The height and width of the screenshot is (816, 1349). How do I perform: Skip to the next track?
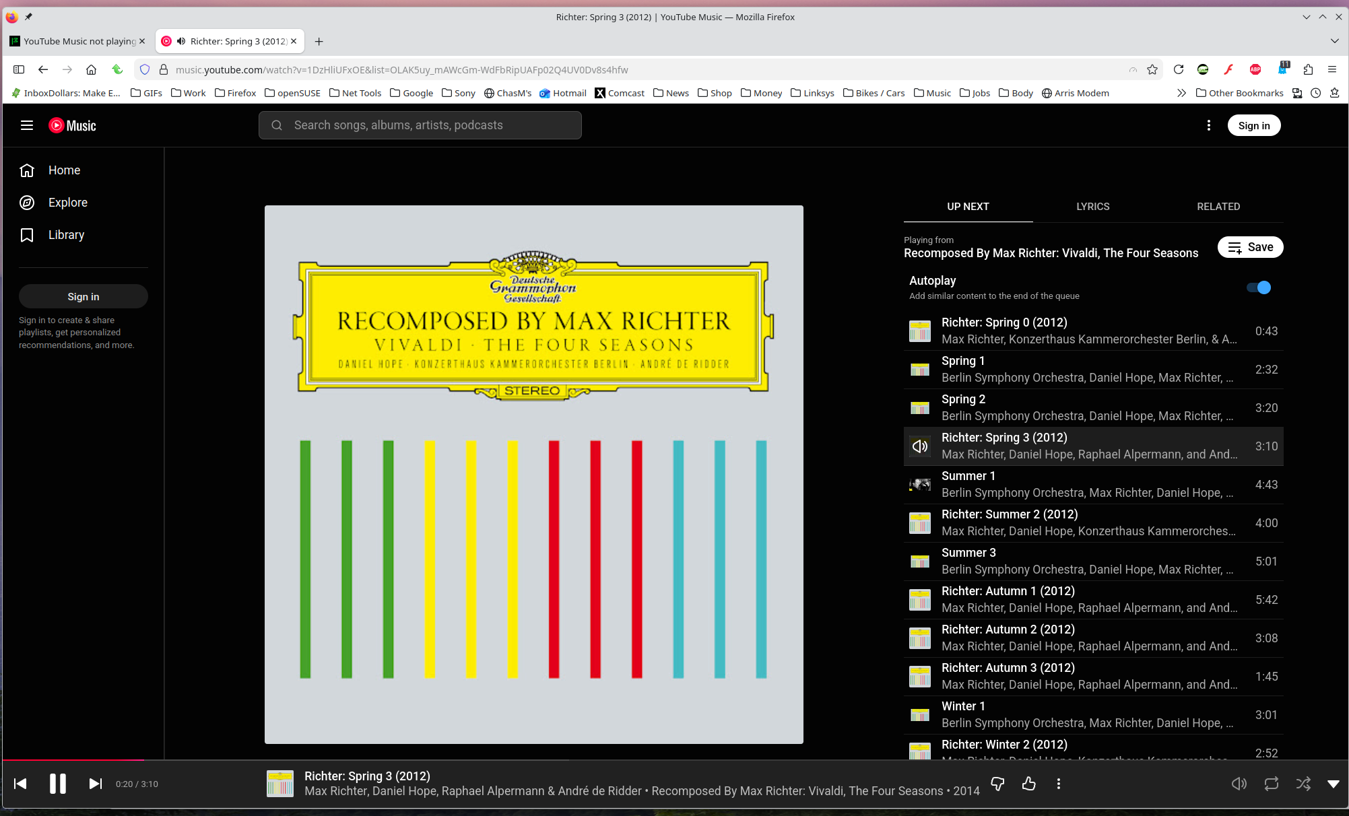pos(96,784)
